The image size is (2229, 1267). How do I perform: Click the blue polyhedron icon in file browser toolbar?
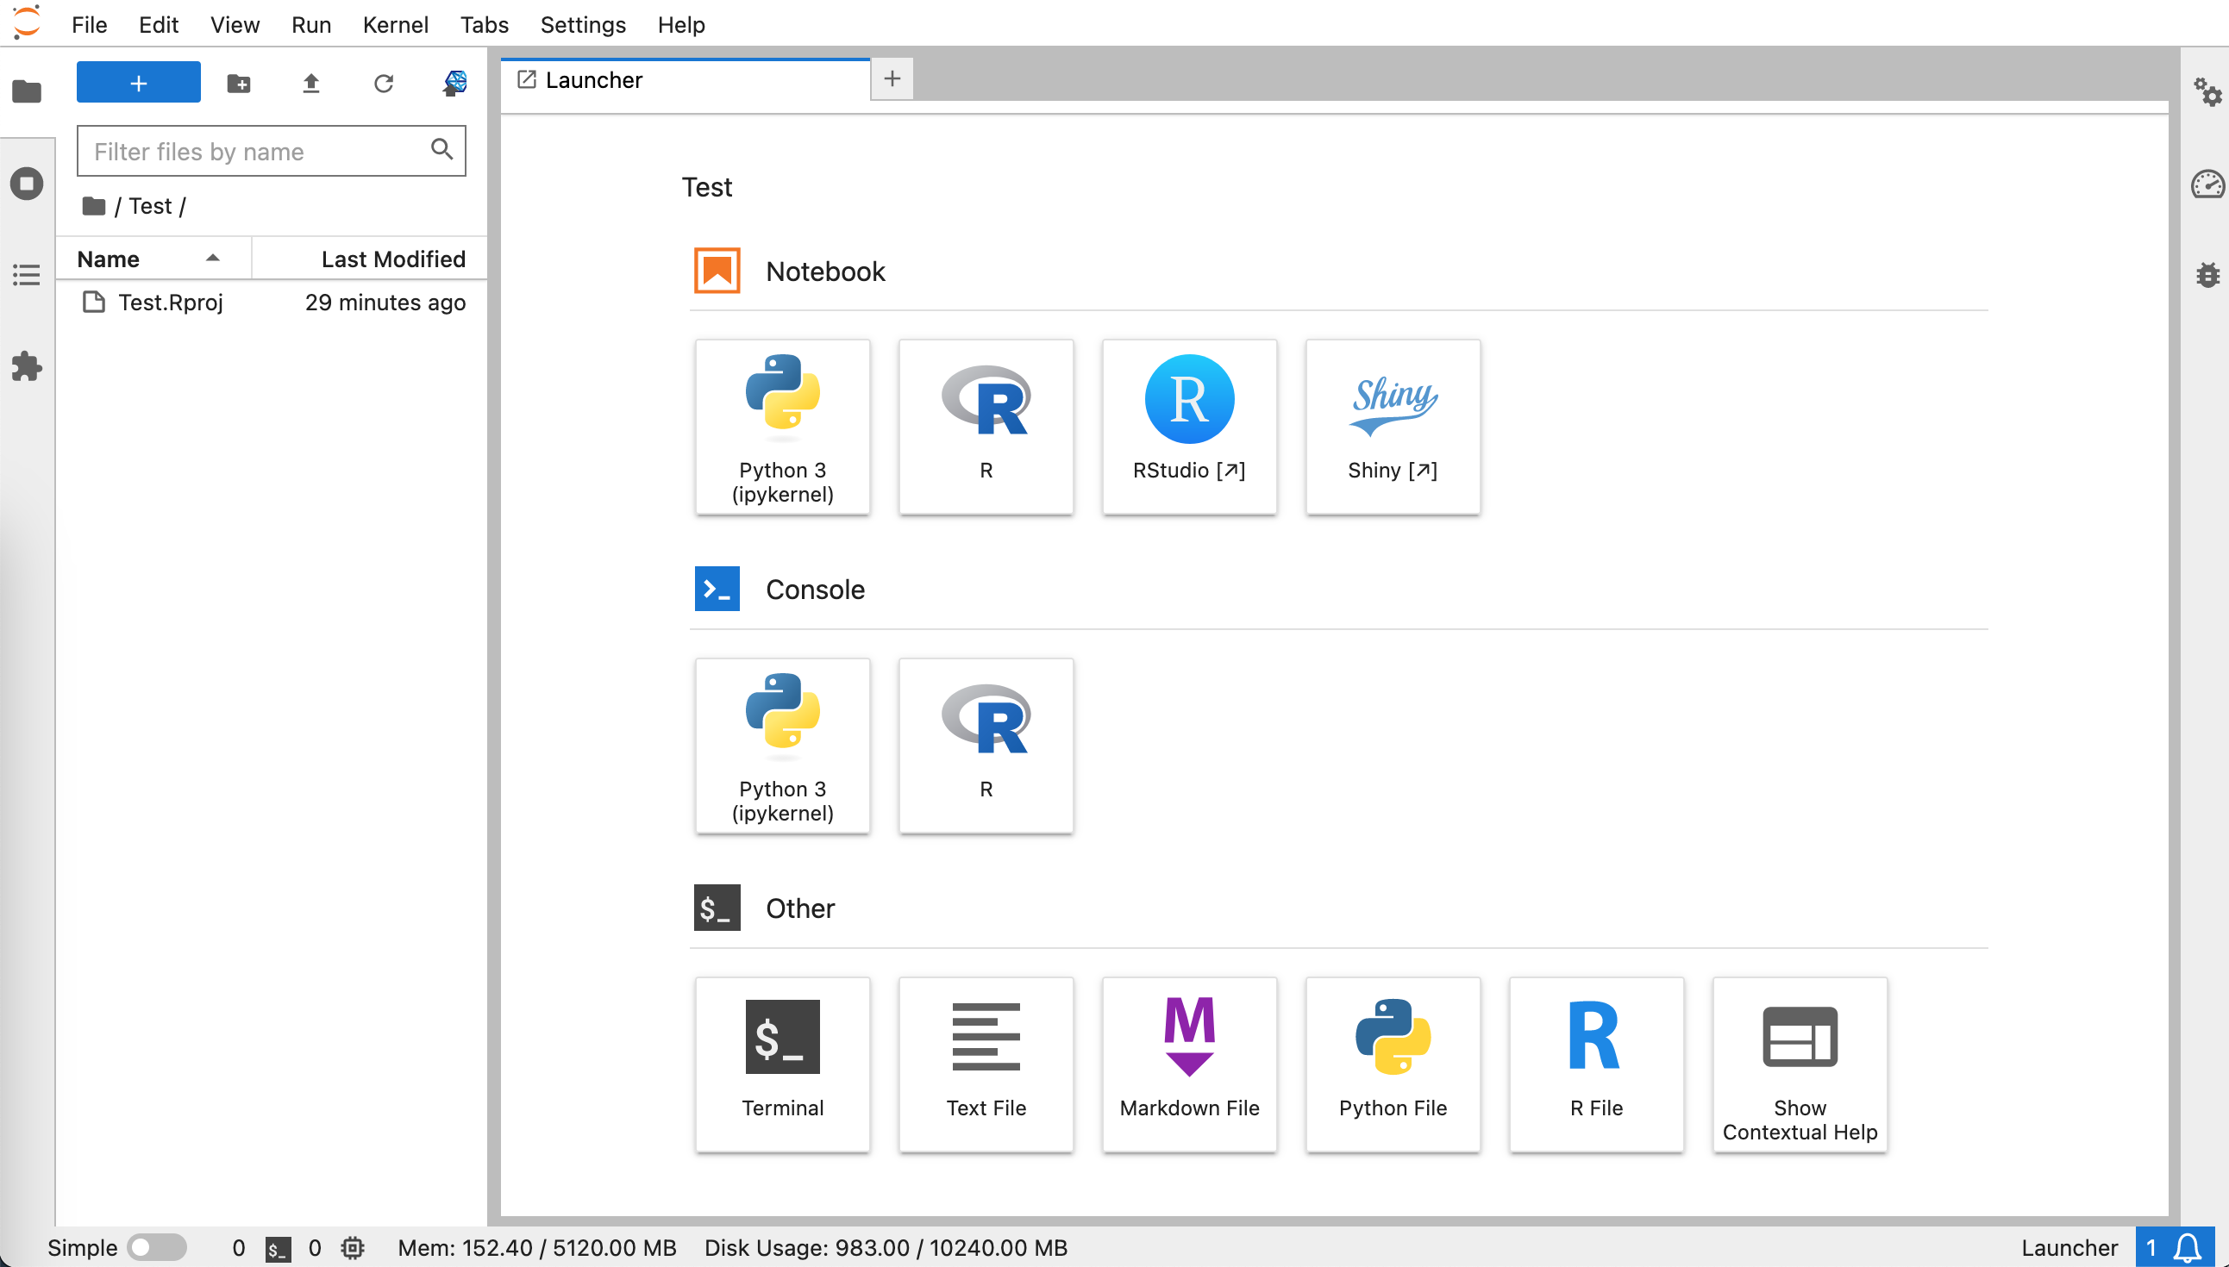click(454, 83)
